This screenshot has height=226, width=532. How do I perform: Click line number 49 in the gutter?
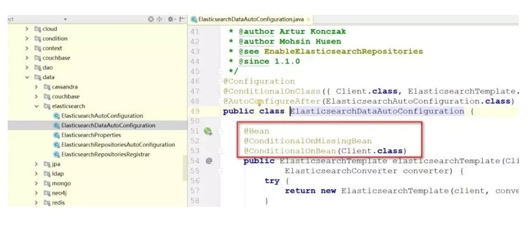point(195,111)
